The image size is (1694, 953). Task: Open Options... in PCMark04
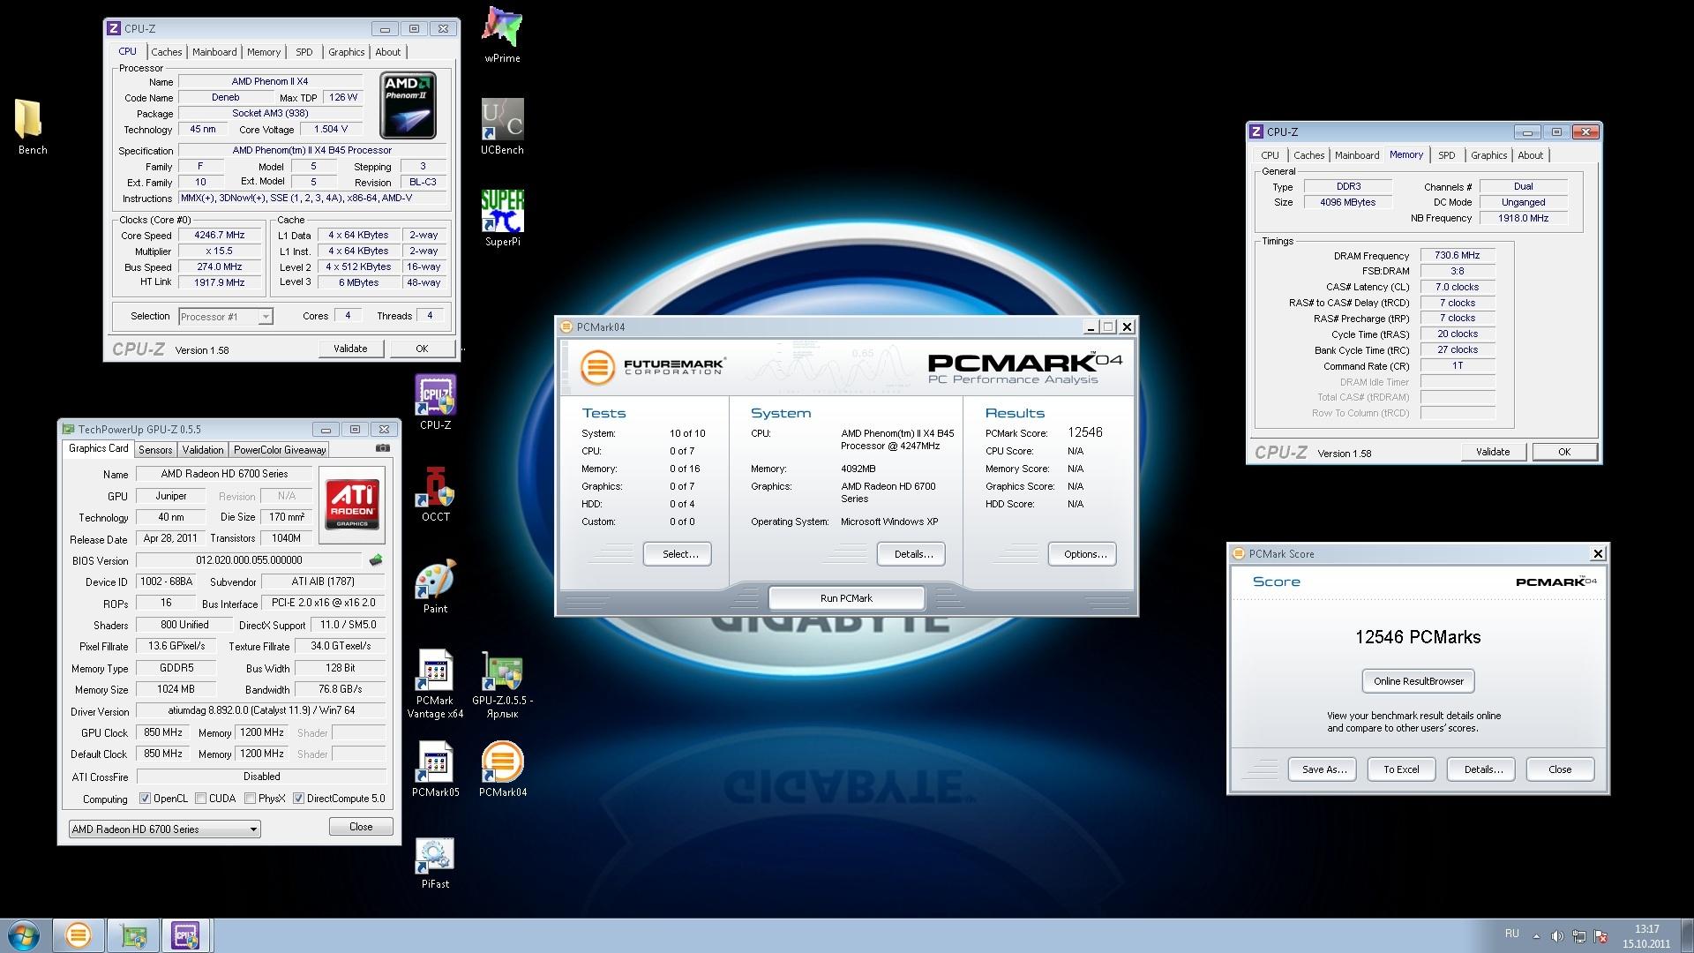point(1083,554)
